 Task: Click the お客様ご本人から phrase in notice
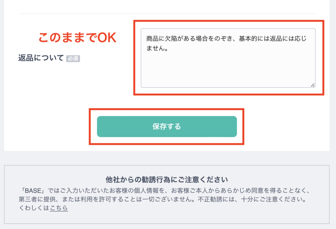pyautogui.click(x=196, y=190)
